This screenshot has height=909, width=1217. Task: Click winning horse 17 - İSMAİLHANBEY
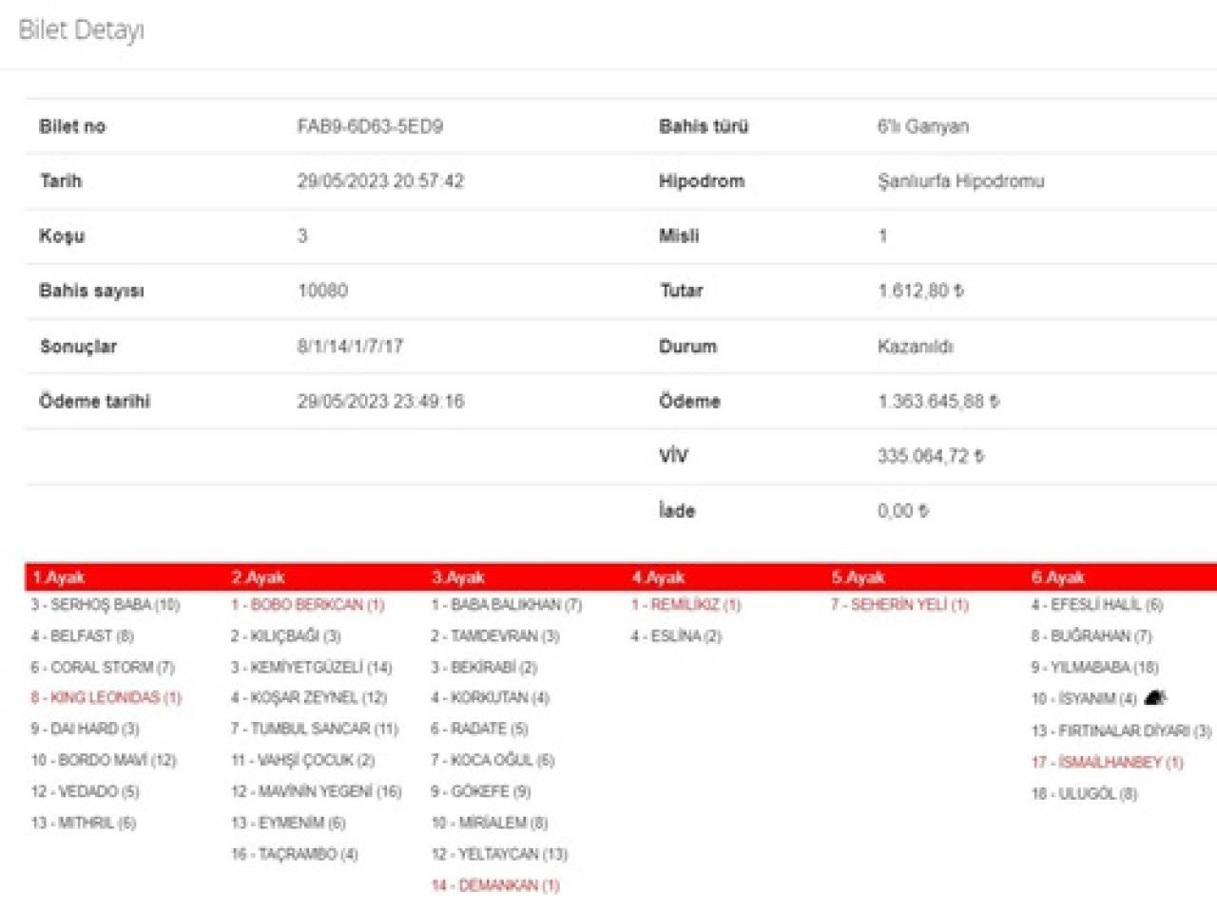(x=1107, y=762)
